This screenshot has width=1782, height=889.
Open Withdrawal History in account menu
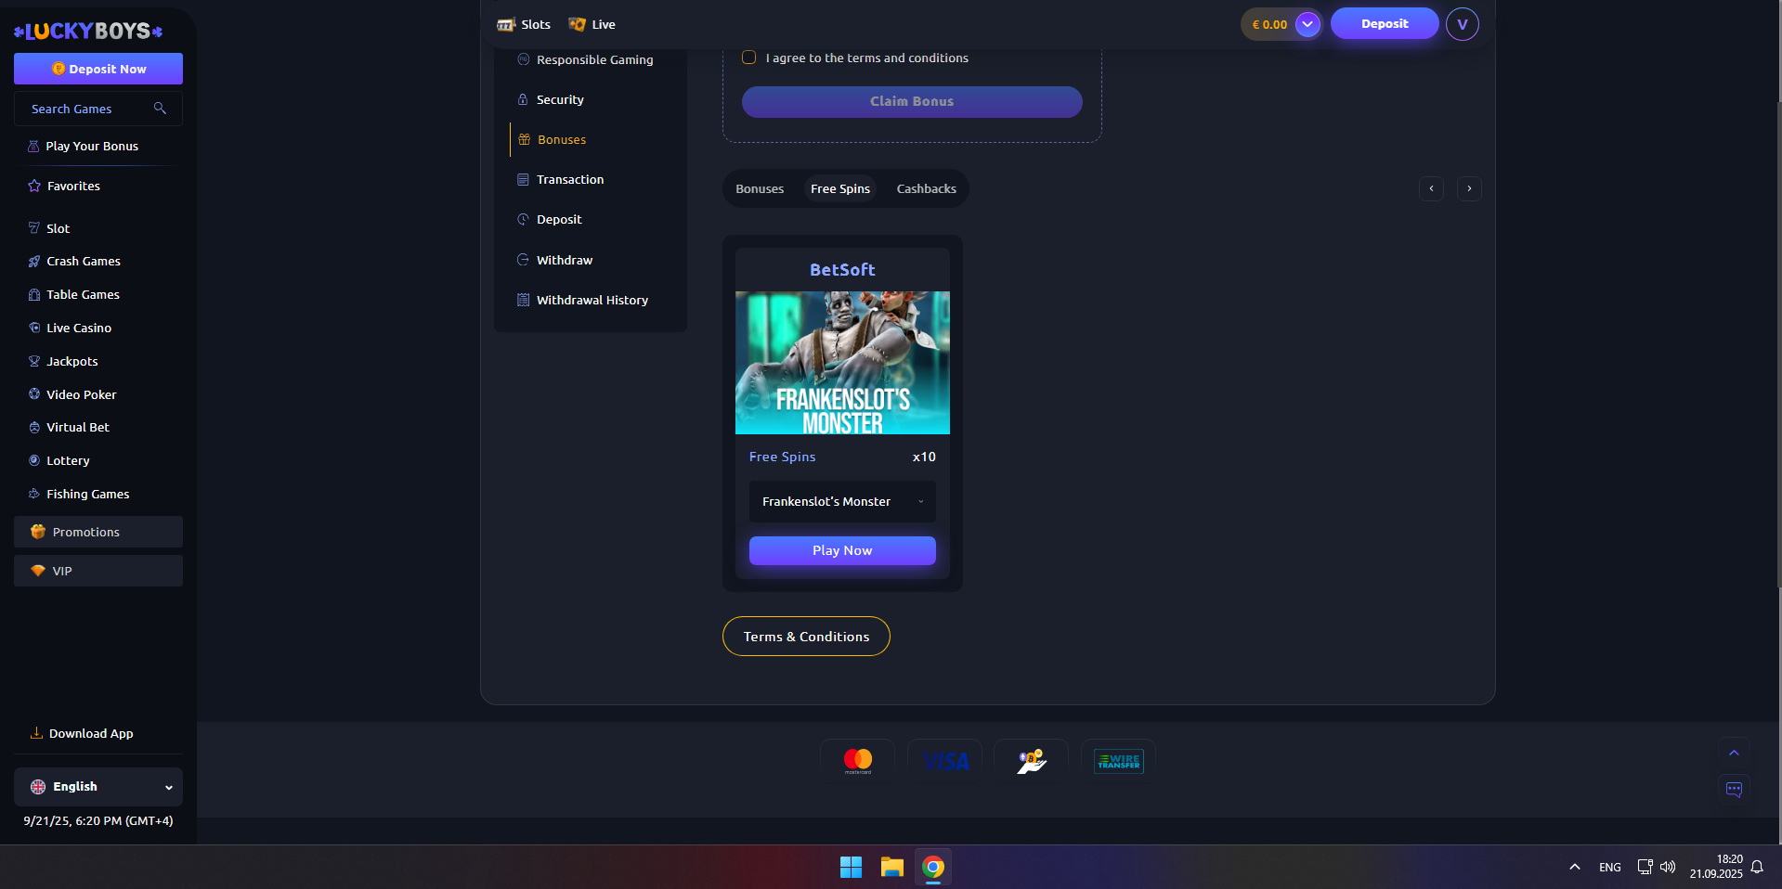(x=592, y=301)
